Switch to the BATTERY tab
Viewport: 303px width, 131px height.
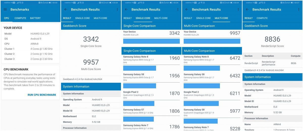[35, 18]
